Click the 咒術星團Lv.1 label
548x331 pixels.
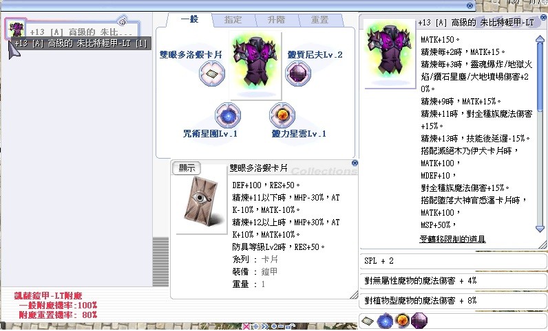pyautogui.click(x=210, y=134)
